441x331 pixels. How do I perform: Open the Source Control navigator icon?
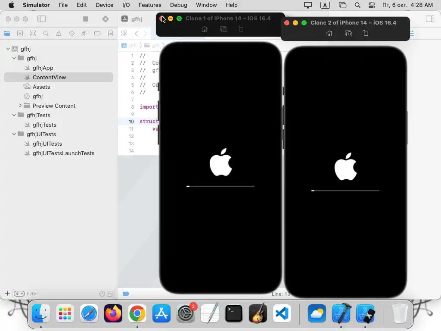(x=20, y=34)
